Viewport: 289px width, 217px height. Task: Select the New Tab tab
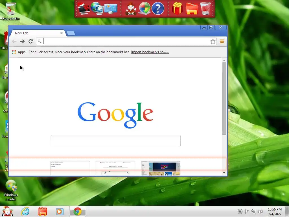(x=38, y=33)
